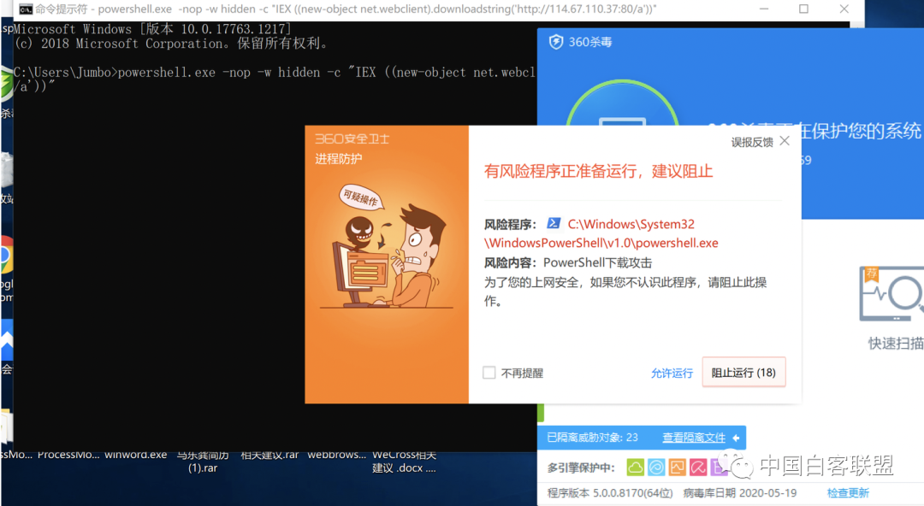The image size is (924, 506).
Task: Select the winword.exe desktop item
Action: (x=135, y=455)
